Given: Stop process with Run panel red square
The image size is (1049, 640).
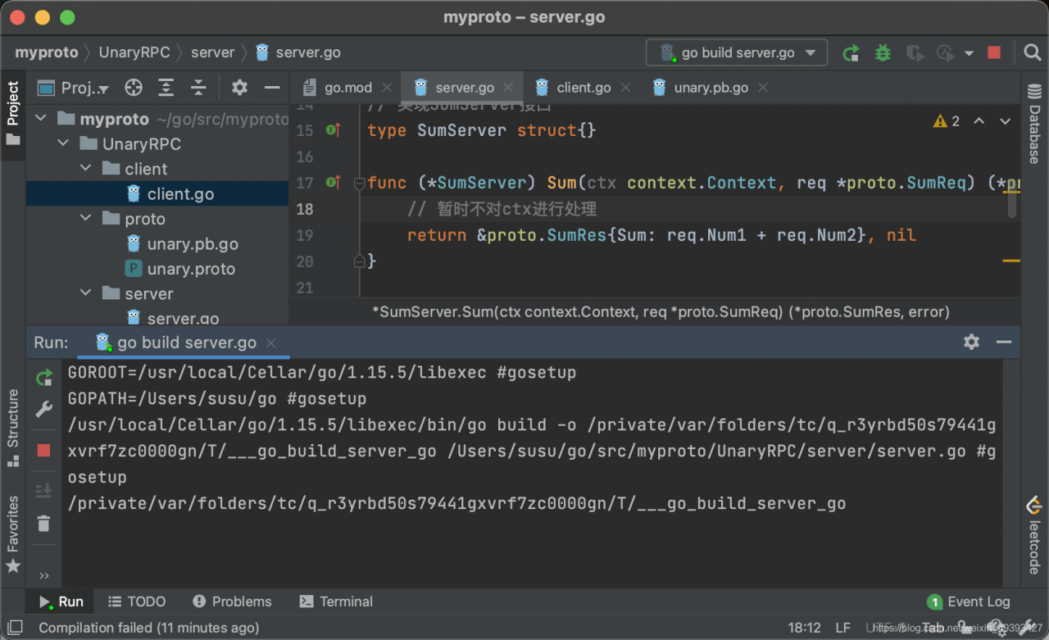Looking at the screenshot, I should coord(44,451).
